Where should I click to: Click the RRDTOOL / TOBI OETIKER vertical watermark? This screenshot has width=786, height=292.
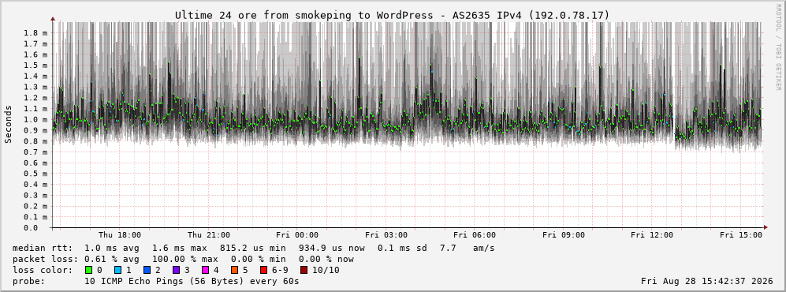pos(778,47)
